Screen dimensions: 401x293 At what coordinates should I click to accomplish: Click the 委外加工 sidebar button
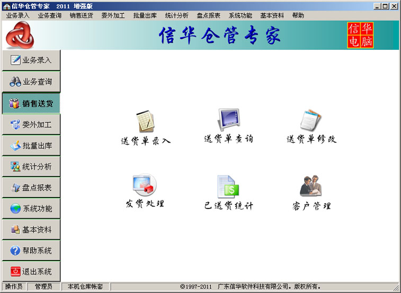[x=31, y=124]
